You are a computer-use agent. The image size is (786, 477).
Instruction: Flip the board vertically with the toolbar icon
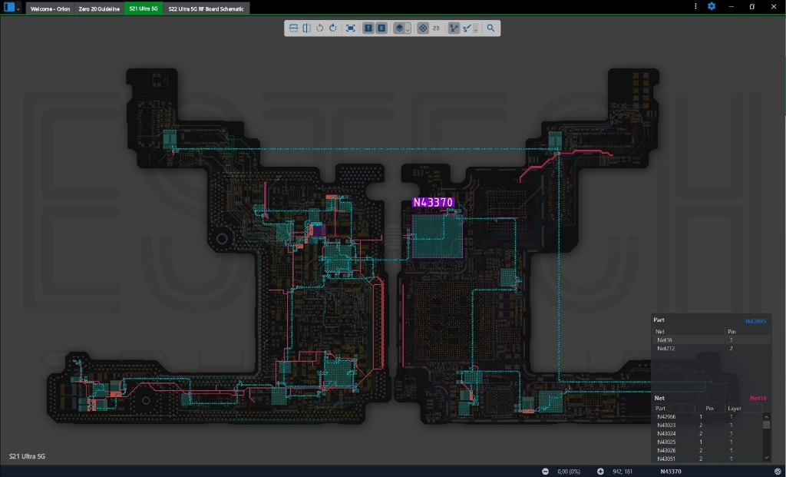[294, 28]
